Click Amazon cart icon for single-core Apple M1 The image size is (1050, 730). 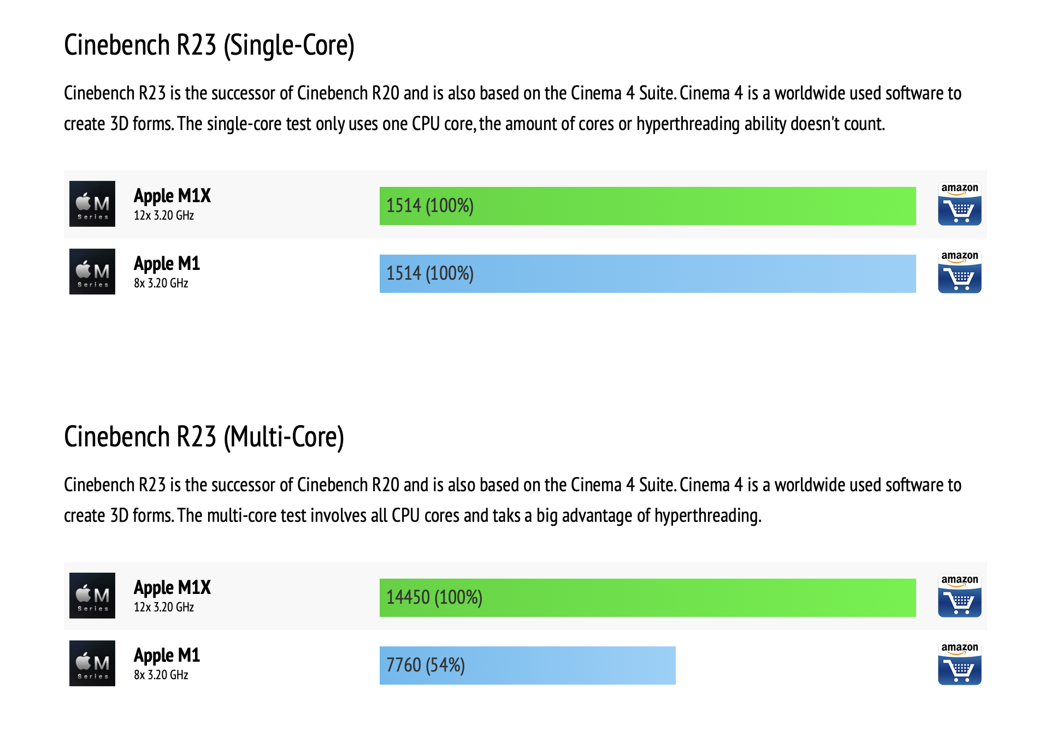click(959, 272)
